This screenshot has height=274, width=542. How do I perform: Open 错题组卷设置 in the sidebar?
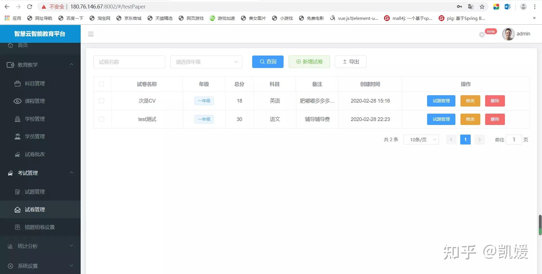point(40,227)
